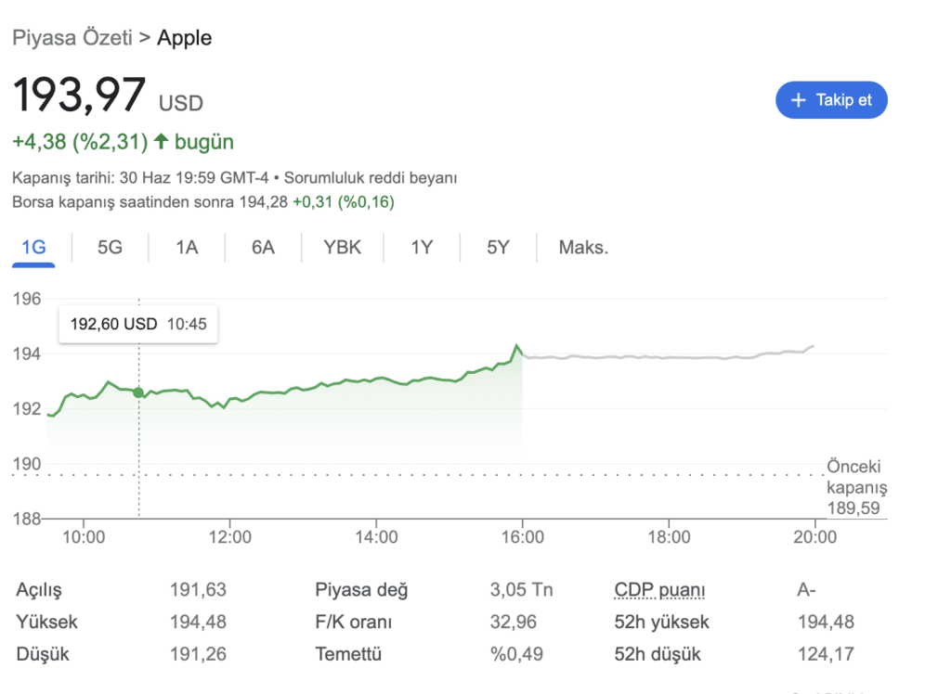The width and height of the screenshot is (951, 694).
Task: Select the 5Y range tab
Action: pyautogui.click(x=498, y=248)
